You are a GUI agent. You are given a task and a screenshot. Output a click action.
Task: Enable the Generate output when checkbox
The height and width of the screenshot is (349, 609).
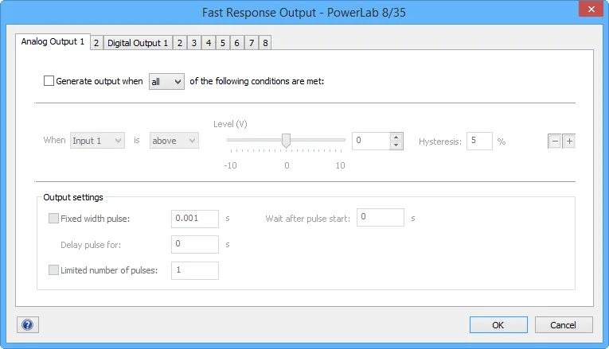[49, 81]
